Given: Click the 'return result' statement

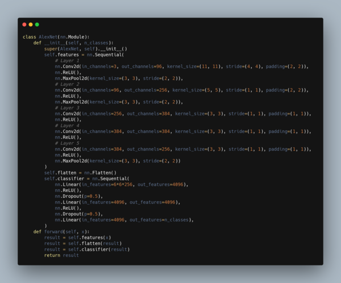Looking at the screenshot, I should [61, 255].
